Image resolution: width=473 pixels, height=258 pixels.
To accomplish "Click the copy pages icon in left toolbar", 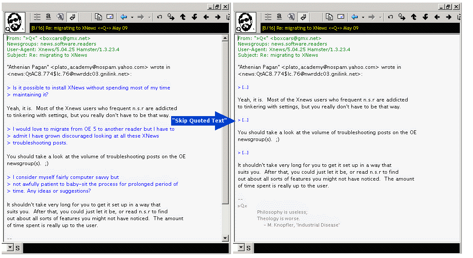I will pos(98,17).
